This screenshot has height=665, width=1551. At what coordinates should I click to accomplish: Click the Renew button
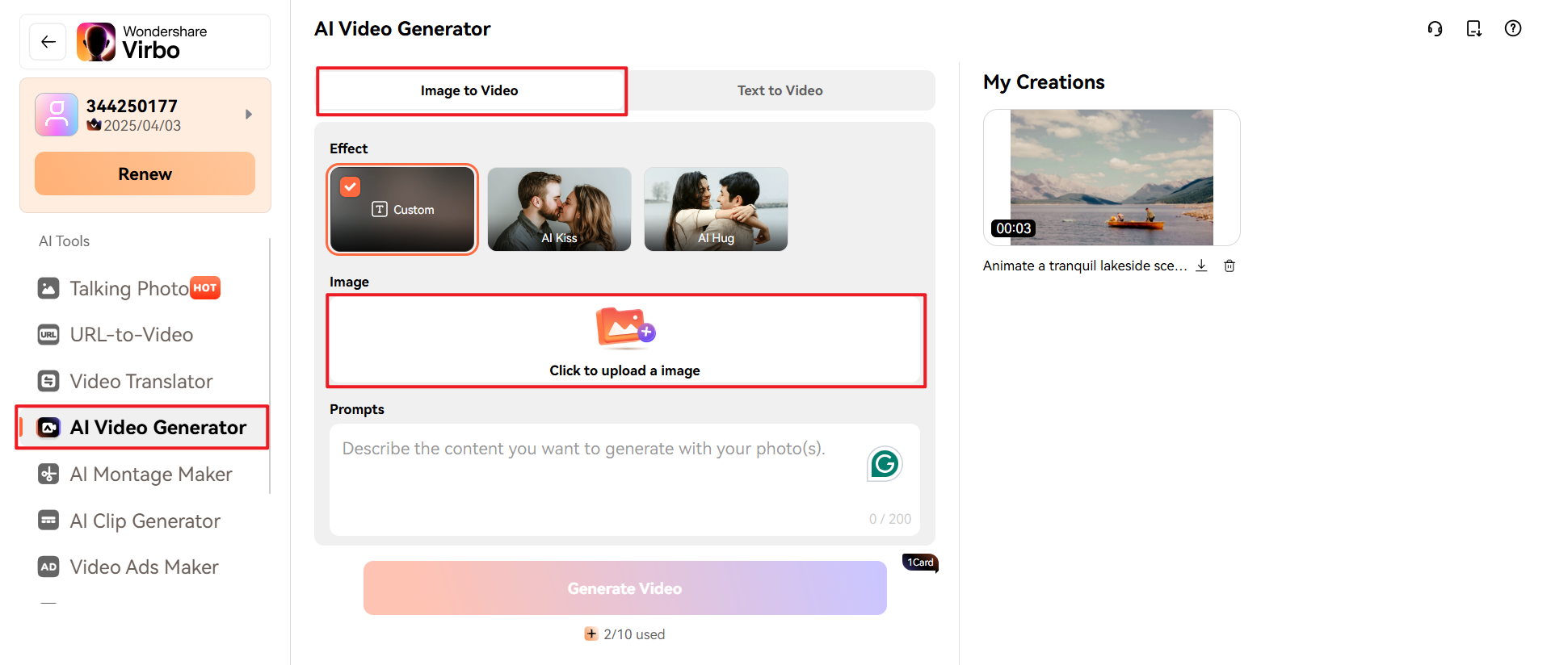point(145,174)
